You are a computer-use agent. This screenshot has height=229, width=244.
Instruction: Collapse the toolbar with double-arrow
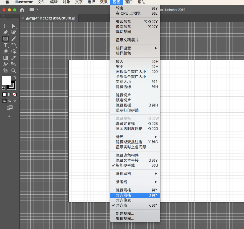[3, 16]
